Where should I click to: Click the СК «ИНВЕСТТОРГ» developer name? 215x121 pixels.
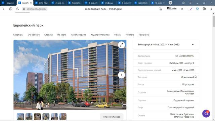click(x=185, y=56)
